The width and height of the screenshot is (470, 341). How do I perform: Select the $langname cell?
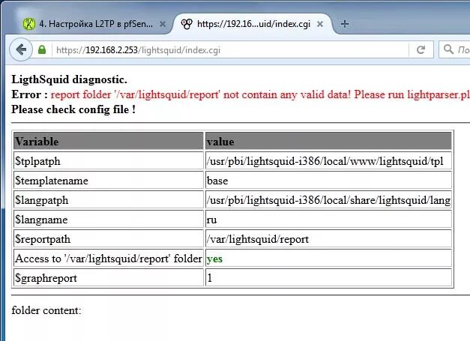[x=109, y=219]
